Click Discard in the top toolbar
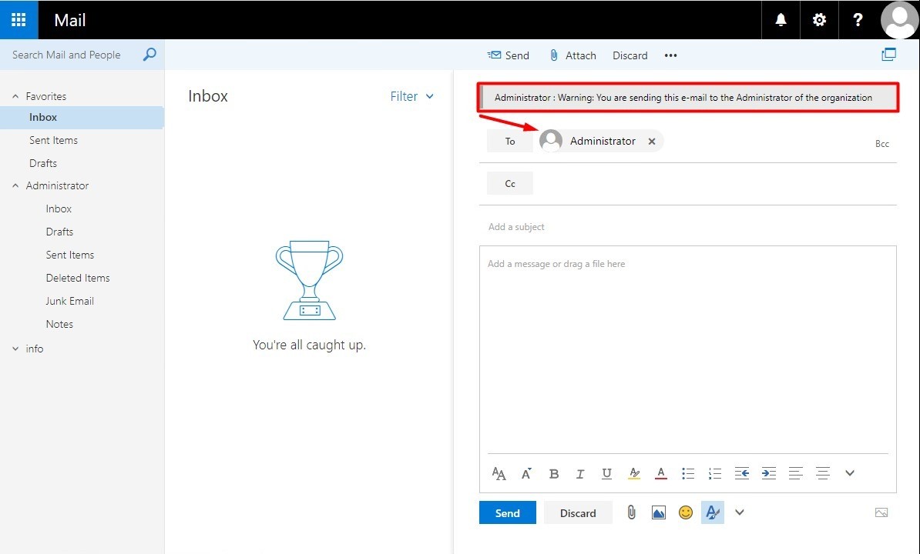Screen dimensions: 920x554 pos(630,55)
